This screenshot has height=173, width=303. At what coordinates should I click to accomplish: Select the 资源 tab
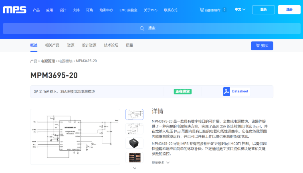[71, 45]
